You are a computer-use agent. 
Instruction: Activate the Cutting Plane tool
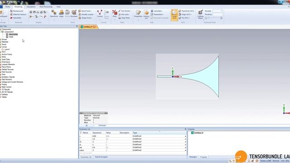pyautogui.click(x=200, y=14)
